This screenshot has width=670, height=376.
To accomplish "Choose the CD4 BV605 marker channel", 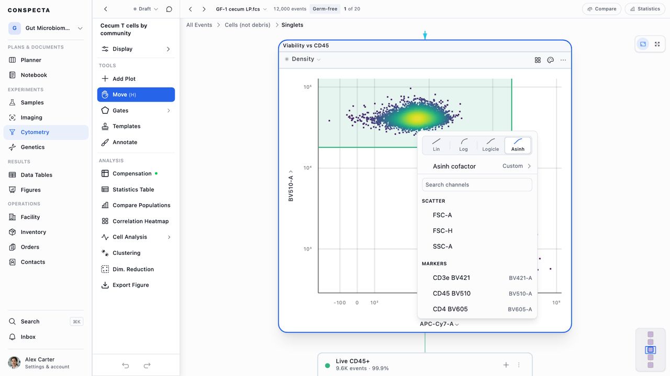I will click(477, 309).
